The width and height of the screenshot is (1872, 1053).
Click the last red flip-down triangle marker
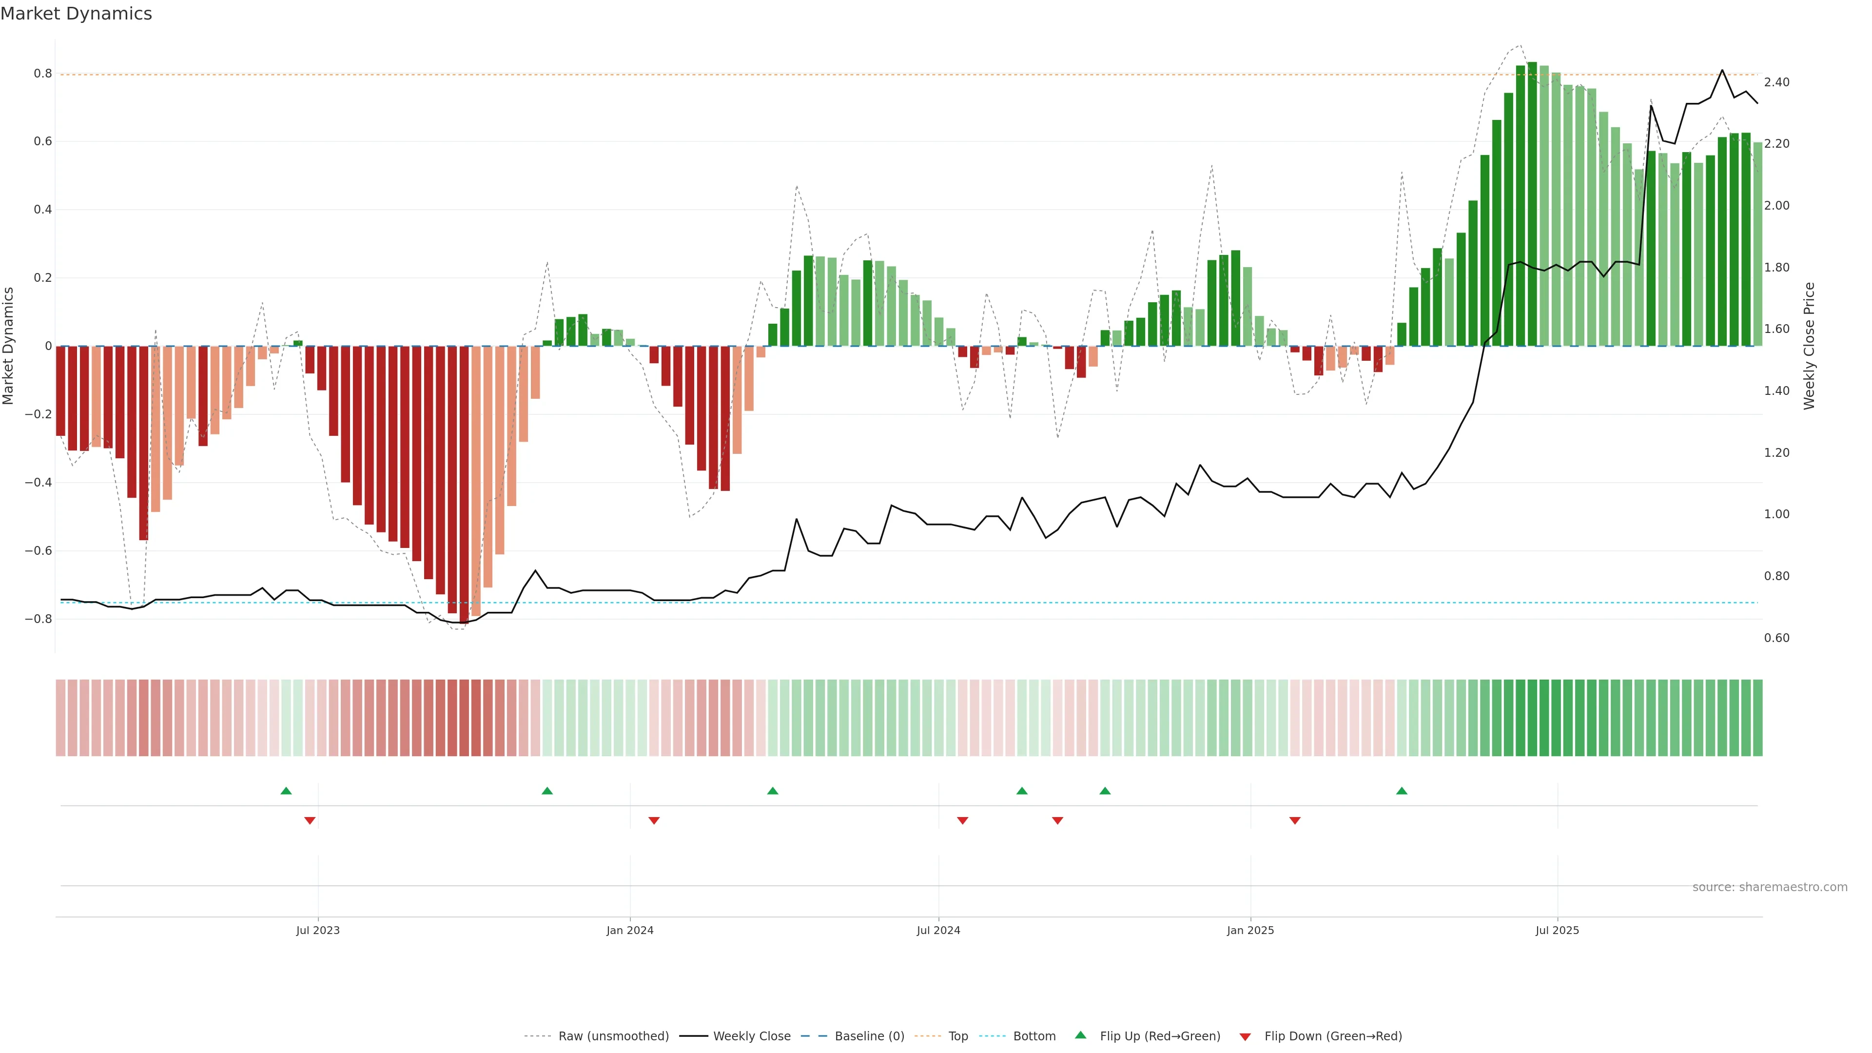(x=1294, y=820)
